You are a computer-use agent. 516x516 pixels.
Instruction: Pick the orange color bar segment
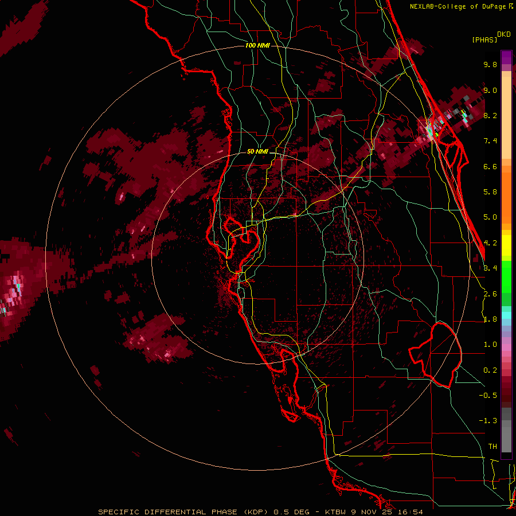click(x=506, y=197)
